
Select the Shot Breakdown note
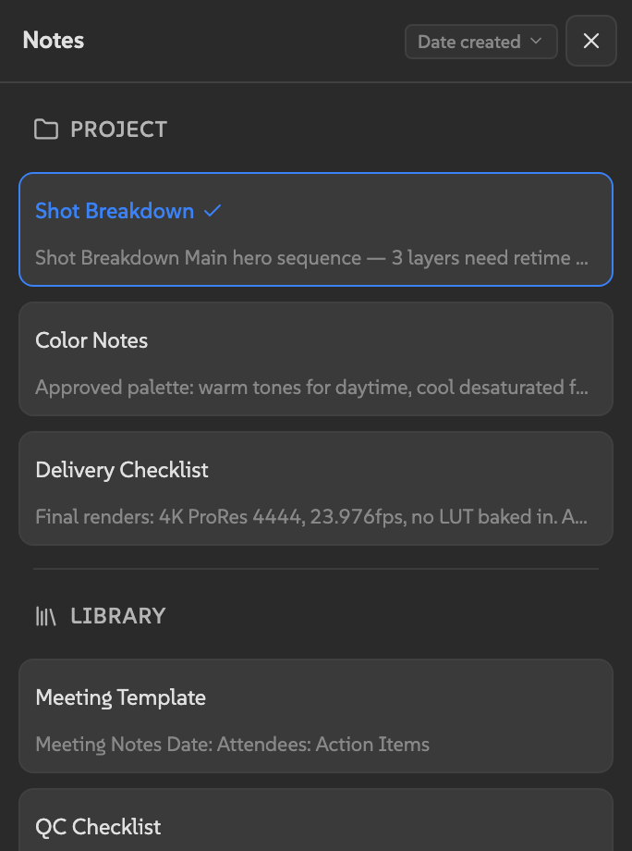(x=315, y=228)
